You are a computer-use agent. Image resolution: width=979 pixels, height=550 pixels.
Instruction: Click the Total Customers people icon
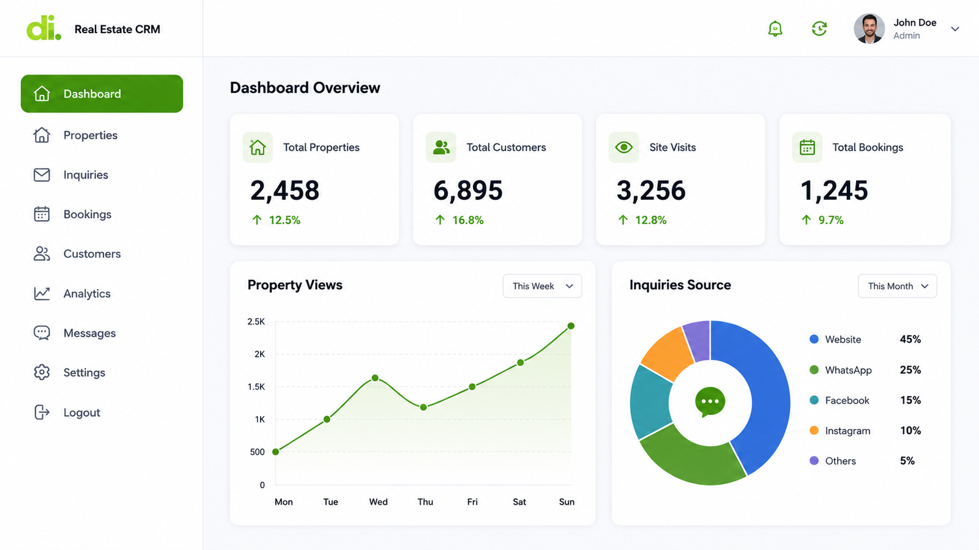[x=441, y=147]
